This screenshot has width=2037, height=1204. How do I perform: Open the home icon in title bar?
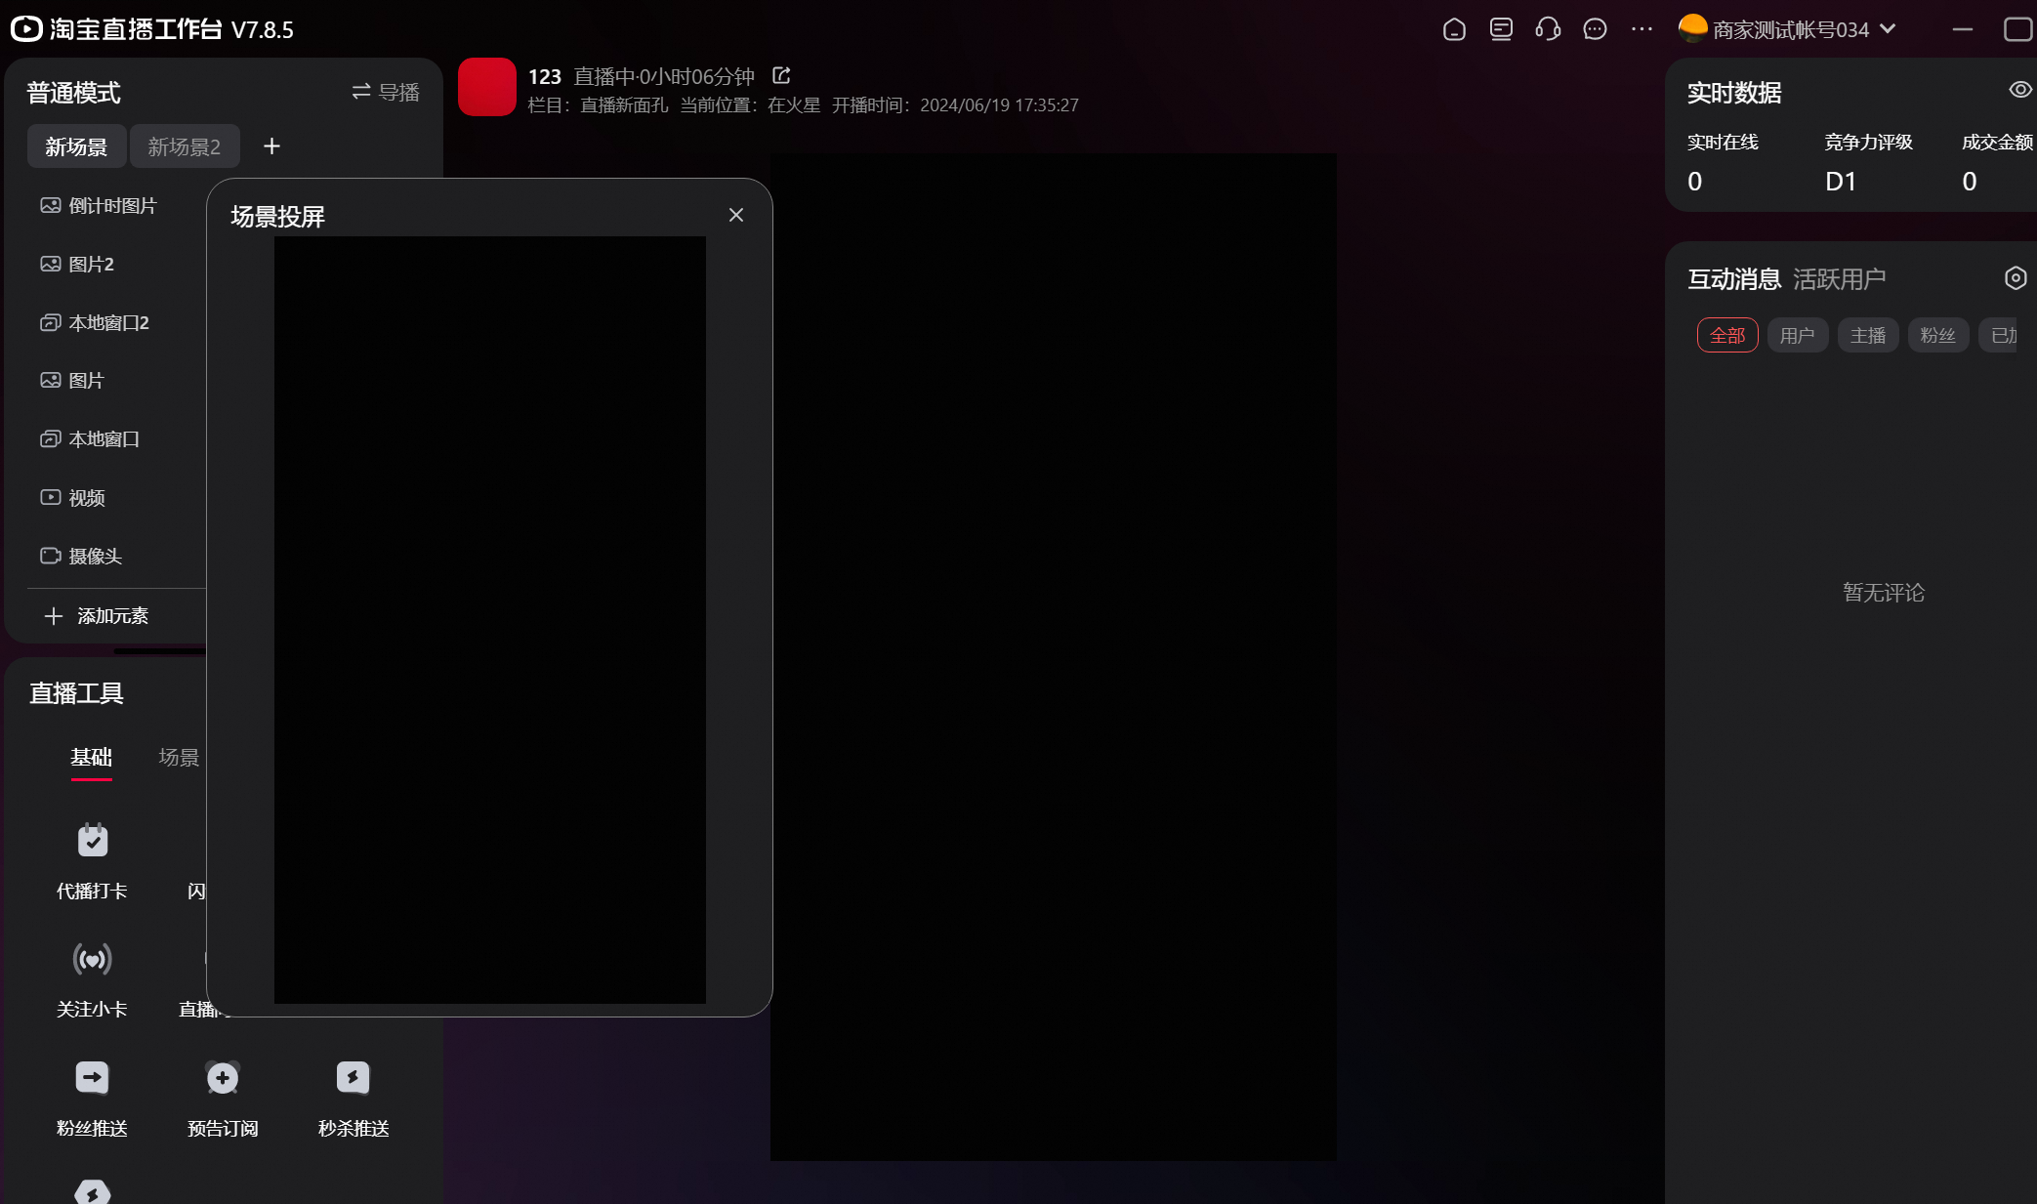1454,29
